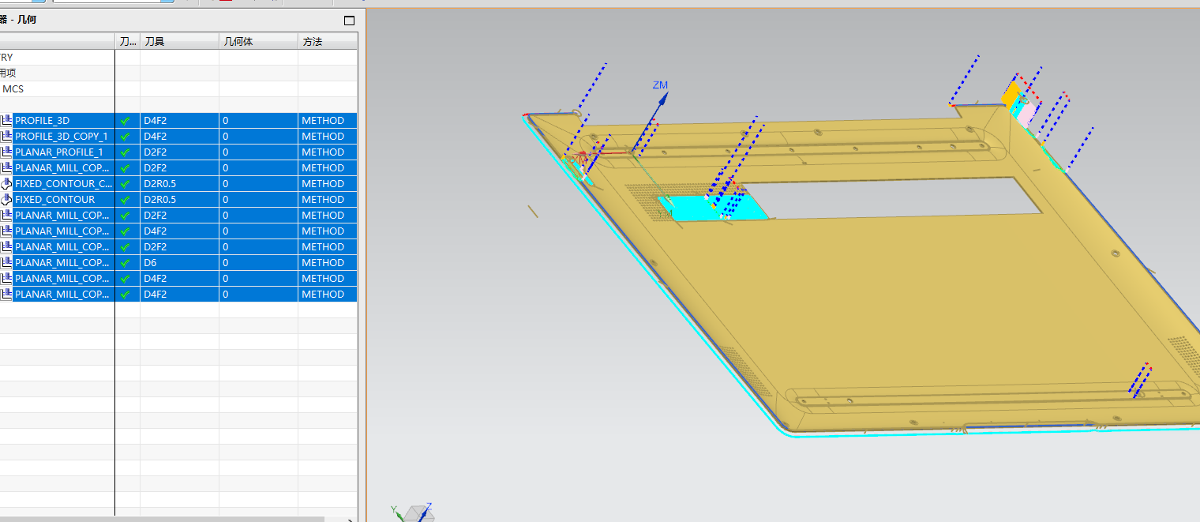
Task: Click the cyan pocket face on the model
Action: click(x=695, y=209)
